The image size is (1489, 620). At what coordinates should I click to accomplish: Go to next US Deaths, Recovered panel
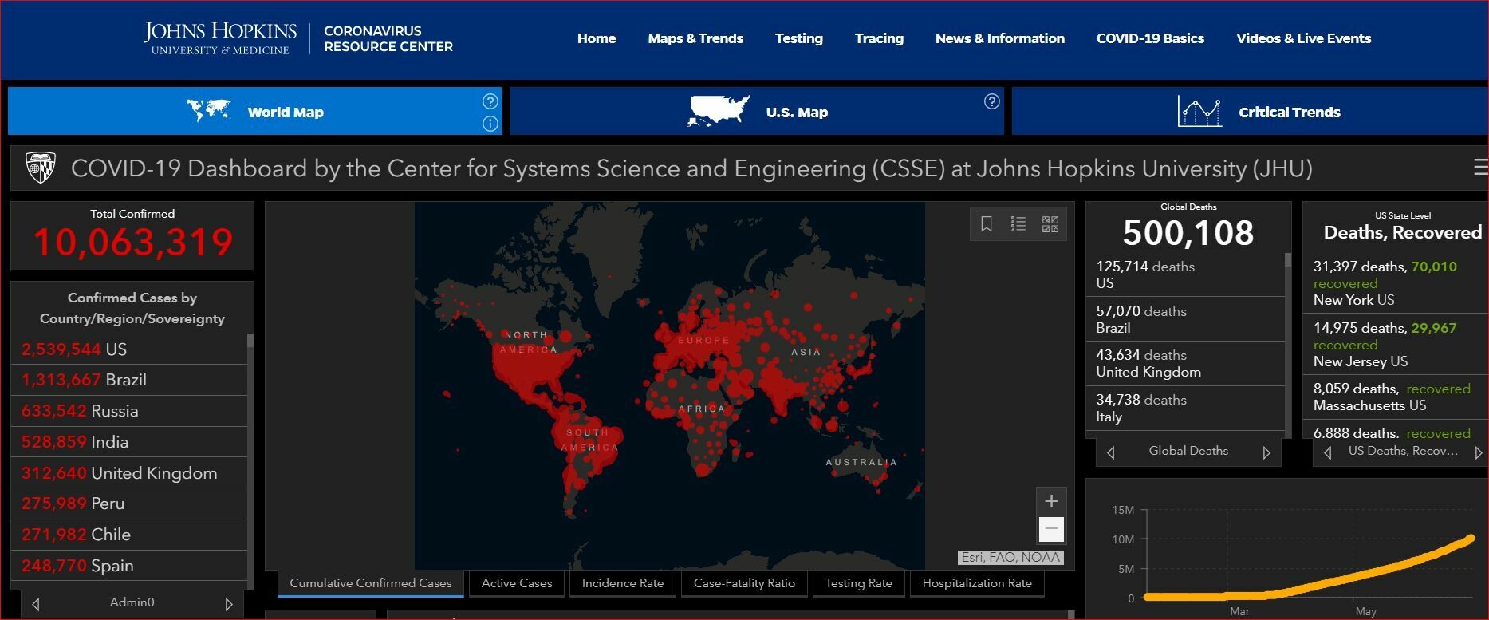(x=1478, y=452)
